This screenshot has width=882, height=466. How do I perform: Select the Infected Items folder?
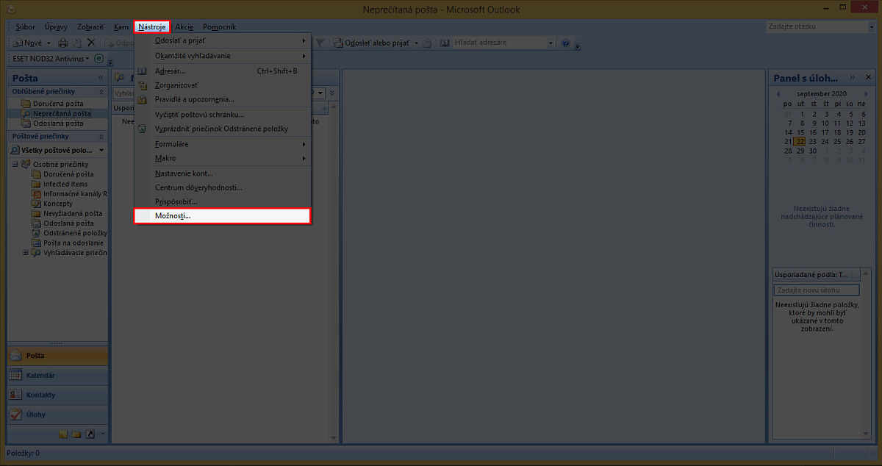click(65, 184)
